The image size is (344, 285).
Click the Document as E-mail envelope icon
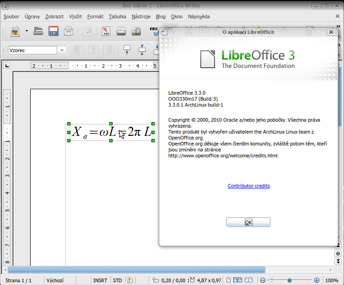pos(69,31)
